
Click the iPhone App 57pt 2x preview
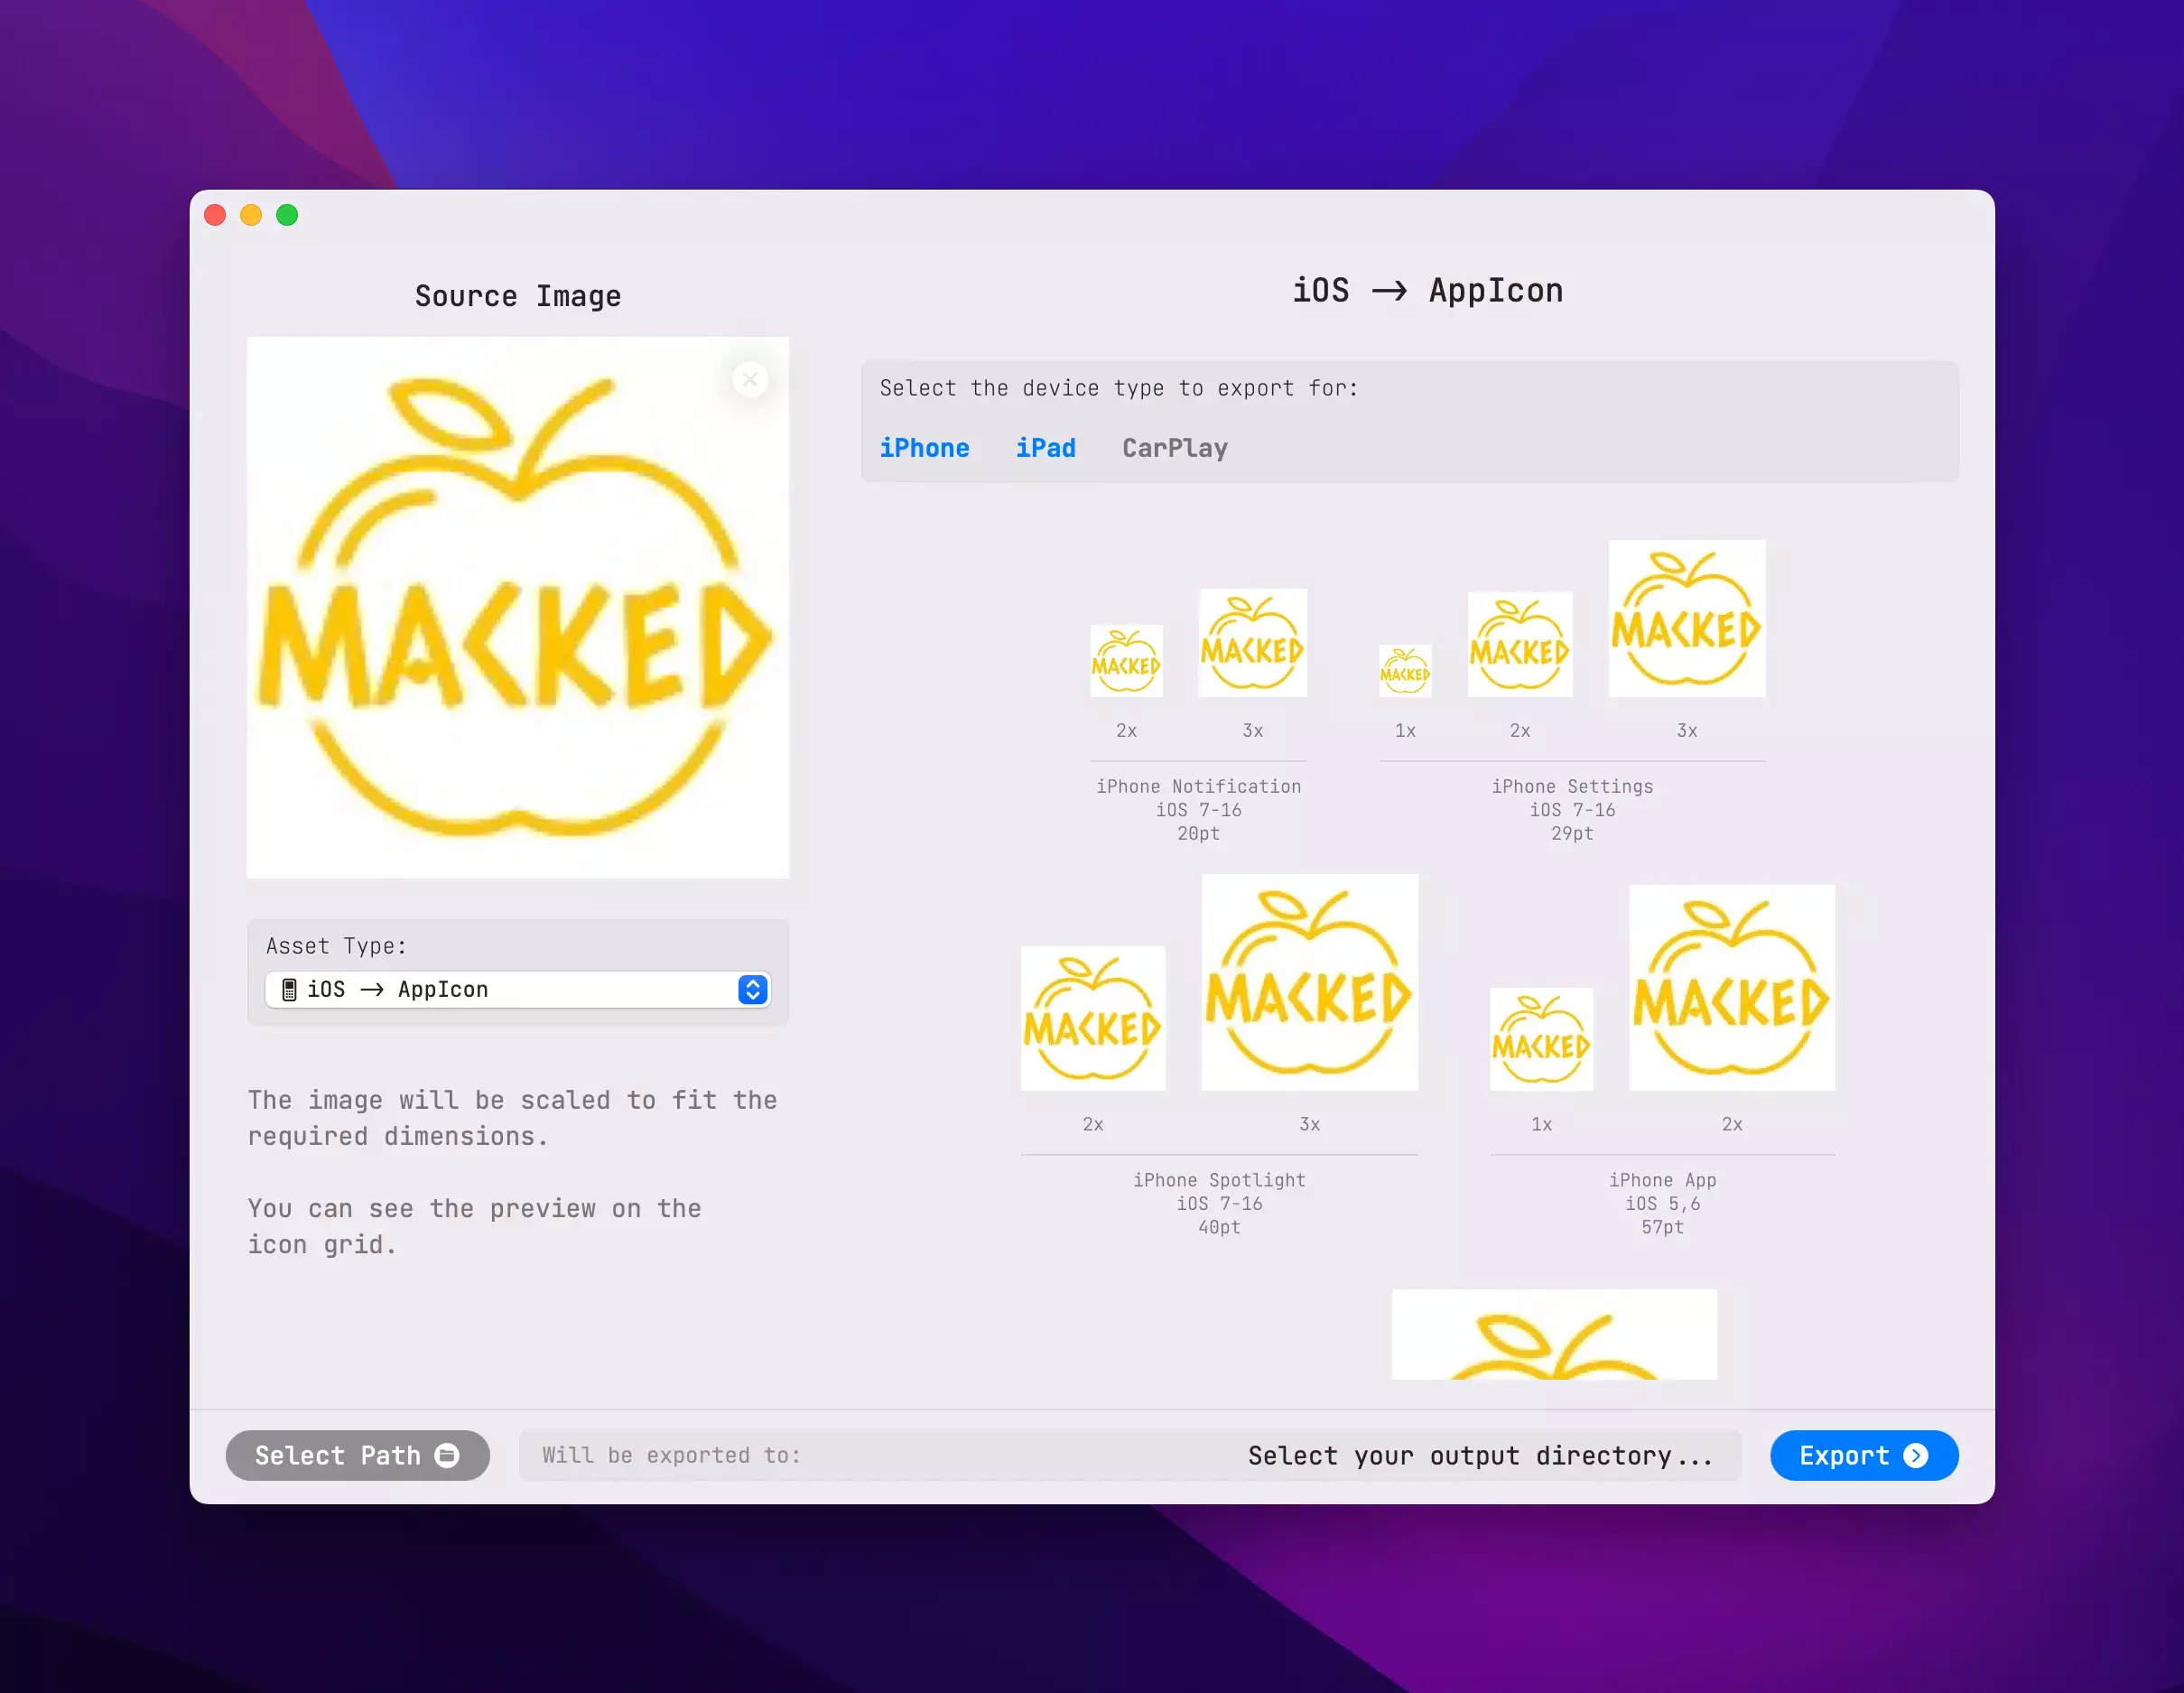(x=1731, y=987)
